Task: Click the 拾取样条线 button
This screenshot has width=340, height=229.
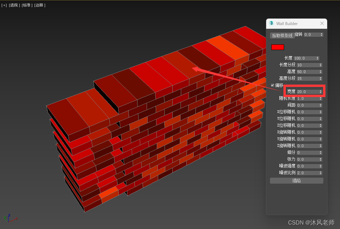Action: coord(282,36)
